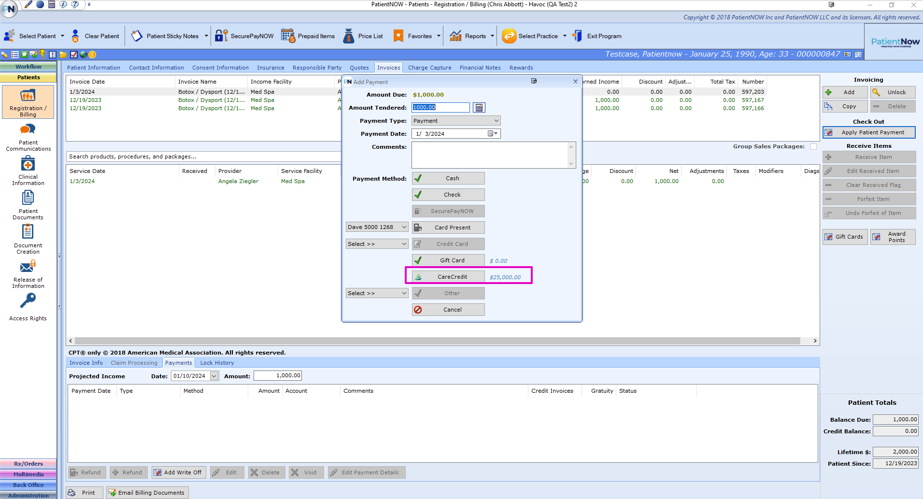Click the globe icon in the toolbar
Screen dimensions: 923x499
pyautogui.click(x=83, y=55)
